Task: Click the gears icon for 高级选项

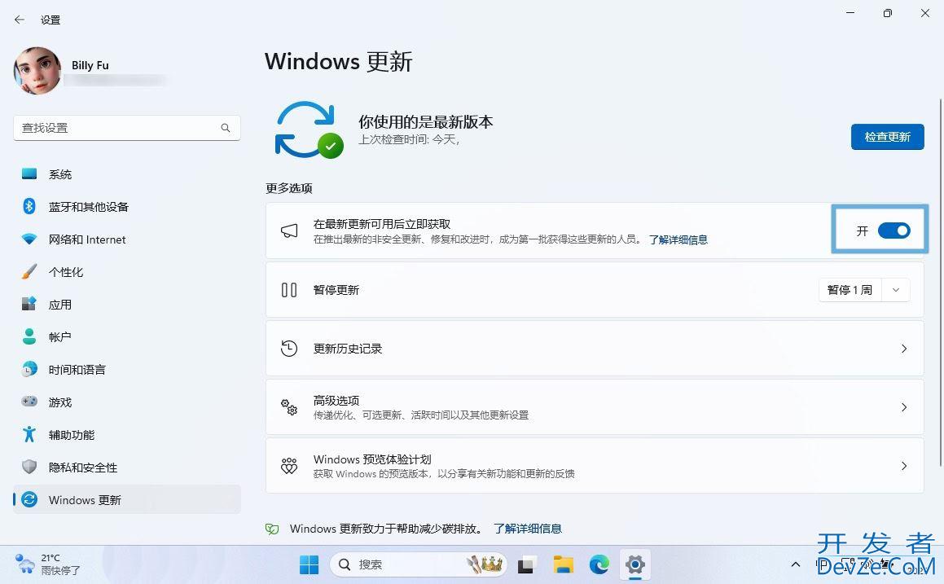Action: tap(289, 407)
